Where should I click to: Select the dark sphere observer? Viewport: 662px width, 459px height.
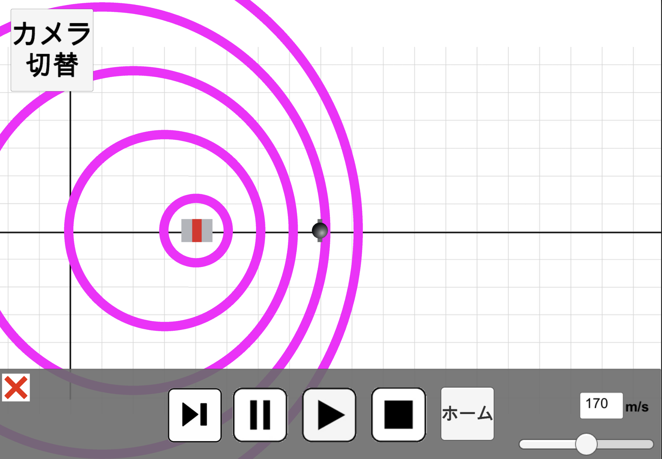click(320, 231)
